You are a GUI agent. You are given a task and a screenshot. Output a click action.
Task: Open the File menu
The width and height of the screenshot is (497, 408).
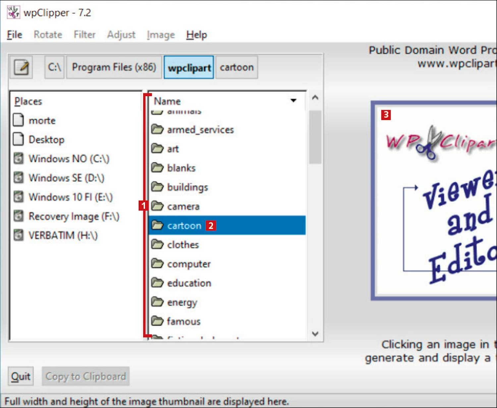(15, 35)
